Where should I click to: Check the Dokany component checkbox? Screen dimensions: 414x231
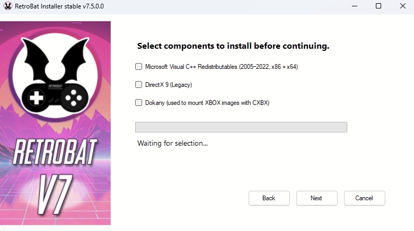point(139,103)
